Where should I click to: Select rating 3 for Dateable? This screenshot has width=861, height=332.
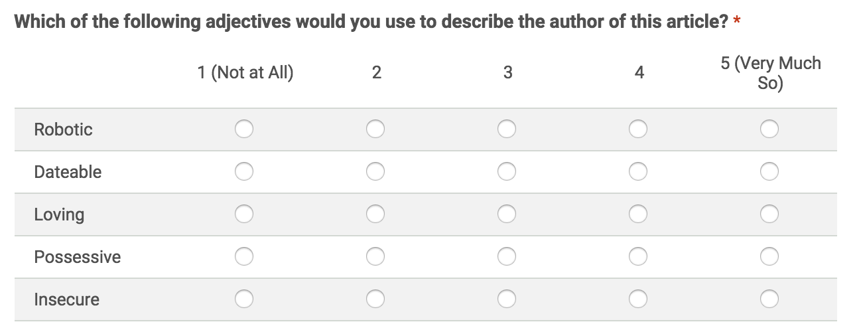coord(507,171)
